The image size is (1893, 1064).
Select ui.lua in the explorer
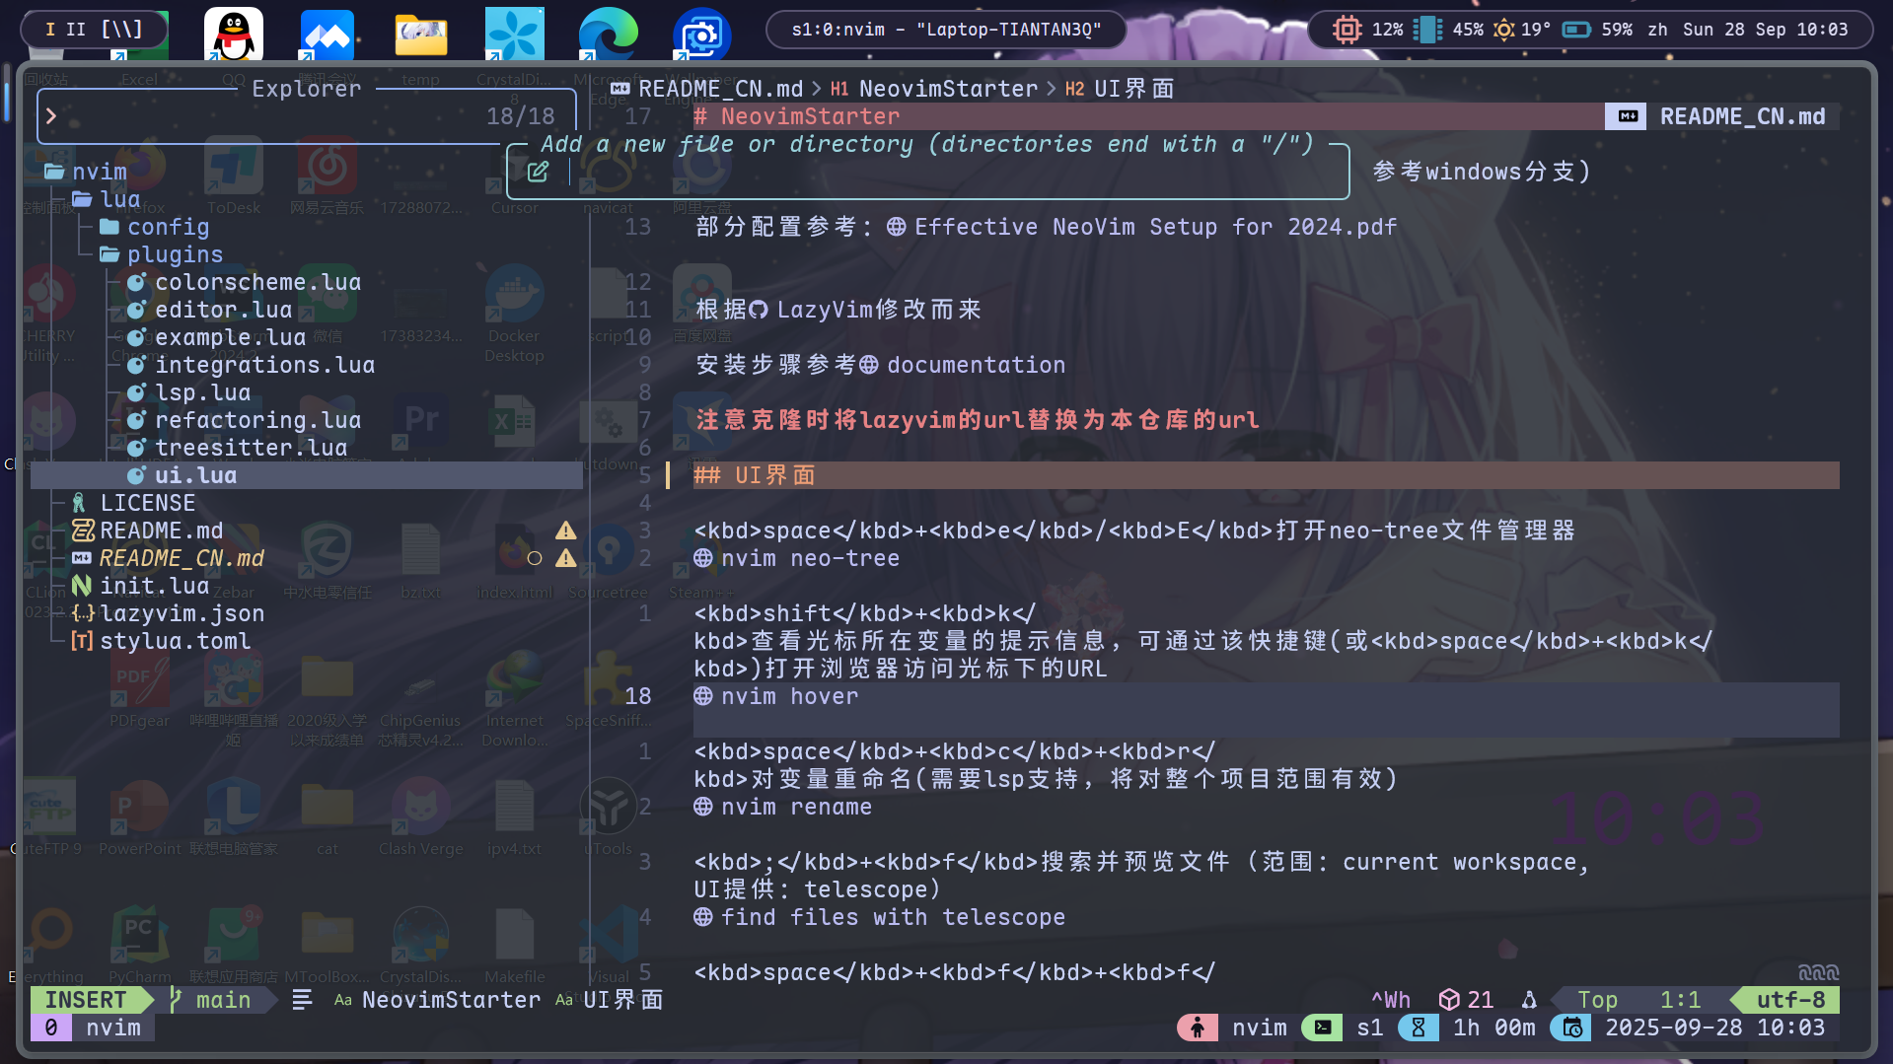pyautogui.click(x=306, y=475)
